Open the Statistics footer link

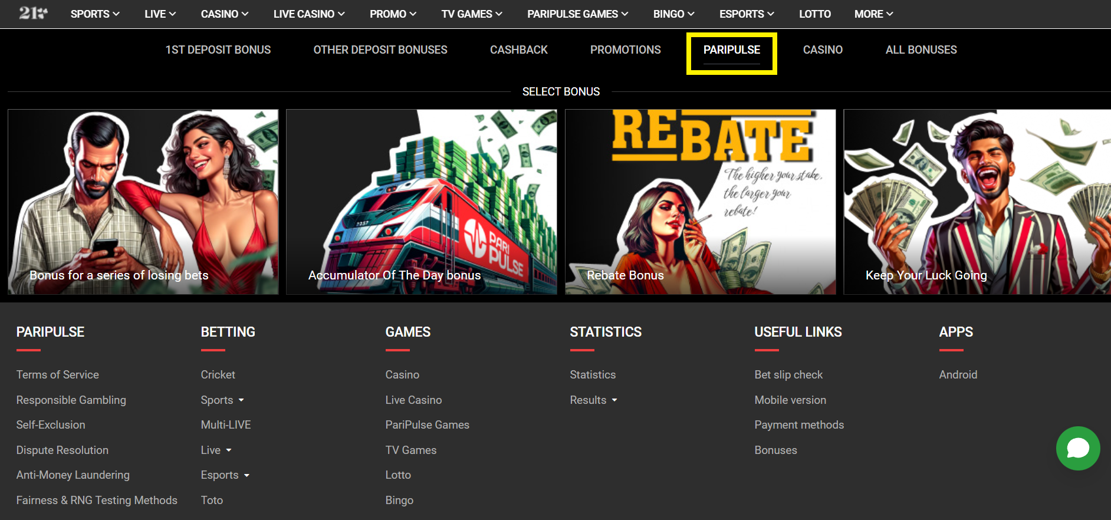(x=593, y=375)
